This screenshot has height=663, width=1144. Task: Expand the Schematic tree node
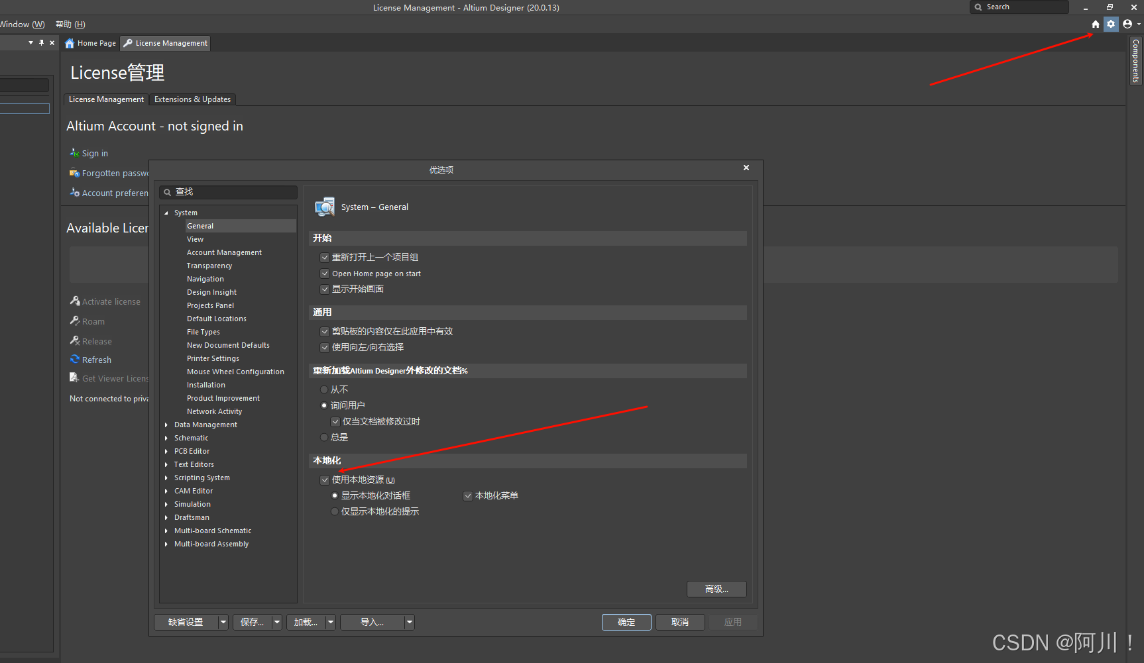[166, 438]
